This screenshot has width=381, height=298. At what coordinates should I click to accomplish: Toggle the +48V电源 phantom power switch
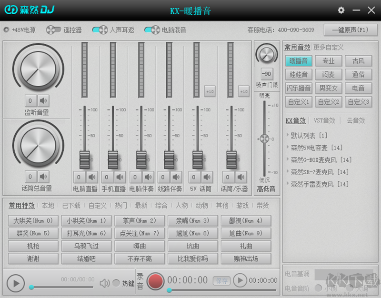[x=7, y=30]
